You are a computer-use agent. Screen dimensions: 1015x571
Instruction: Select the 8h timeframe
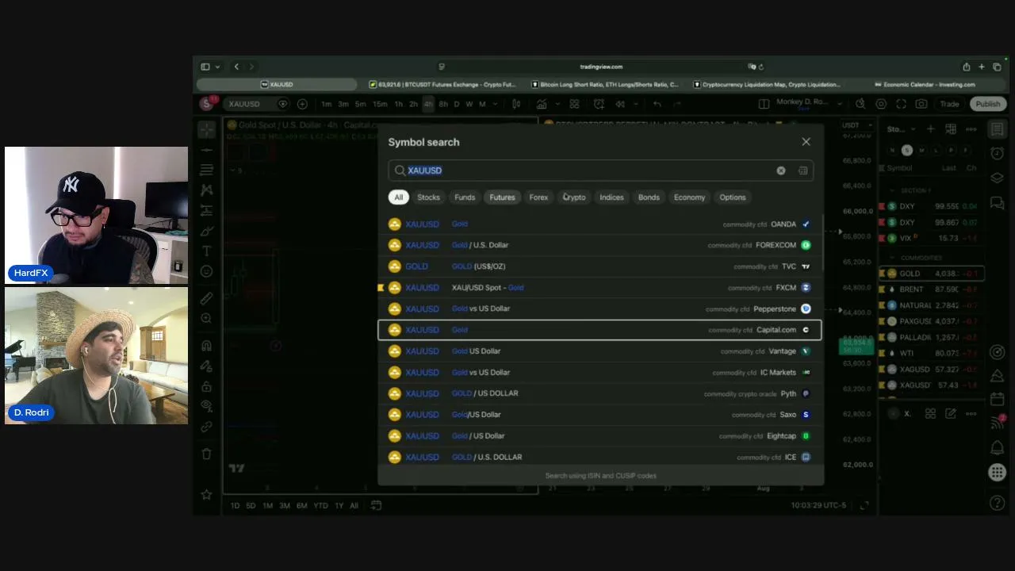point(443,104)
